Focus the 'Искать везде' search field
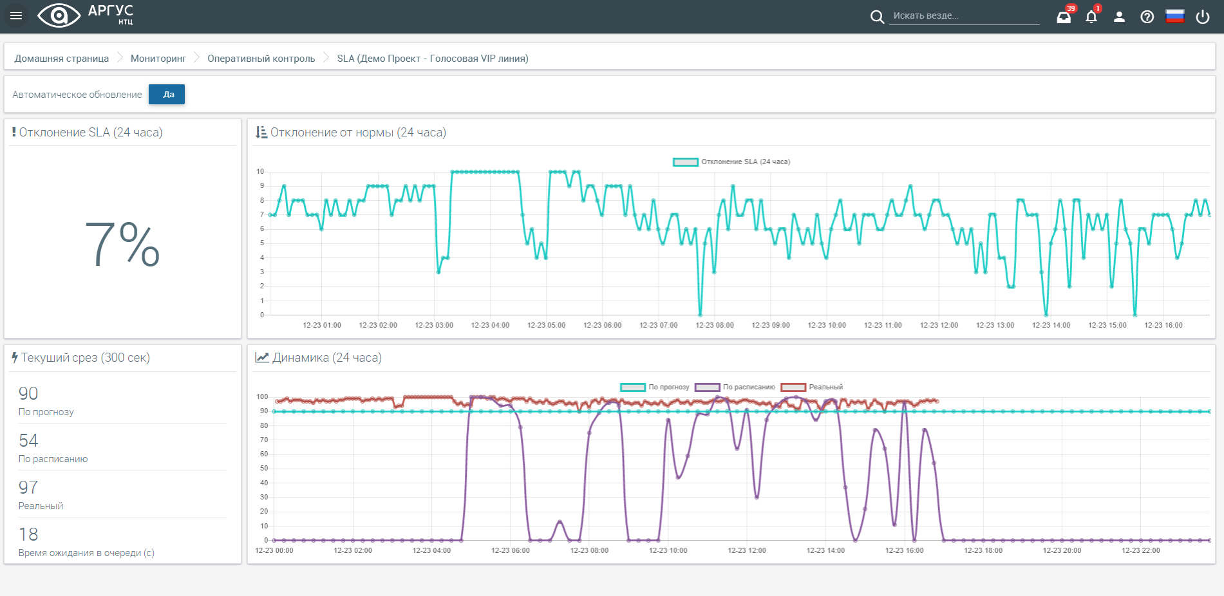This screenshot has height=596, width=1224. pyautogui.click(x=965, y=16)
